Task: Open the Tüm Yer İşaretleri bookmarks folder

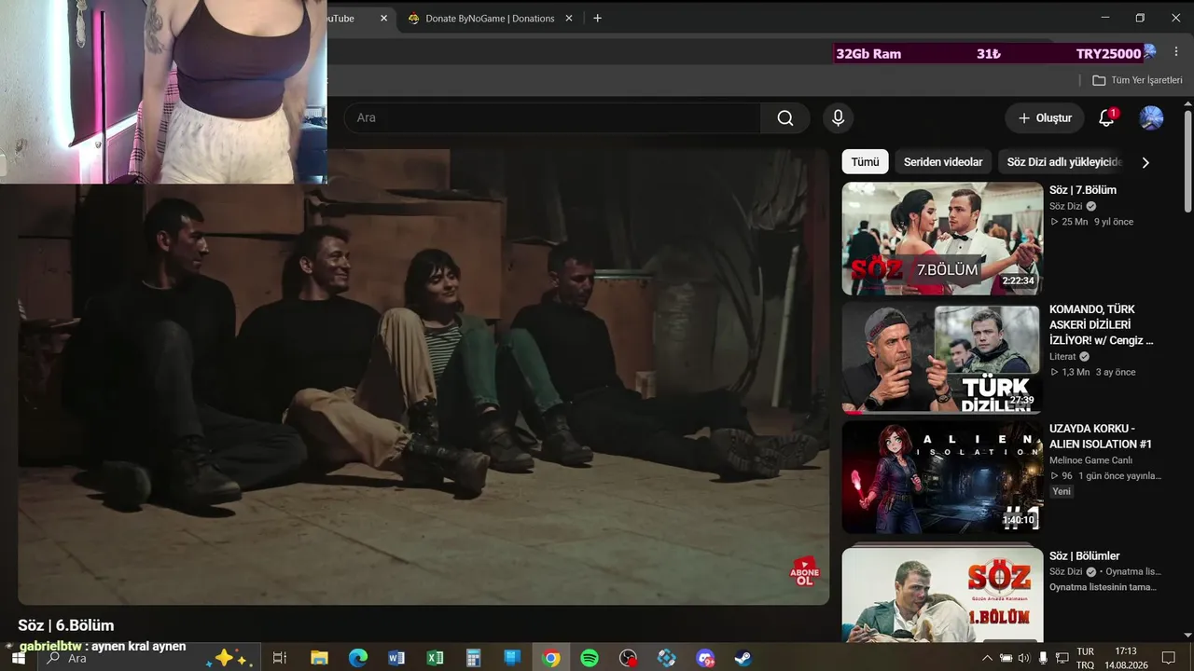Action: point(1137,80)
